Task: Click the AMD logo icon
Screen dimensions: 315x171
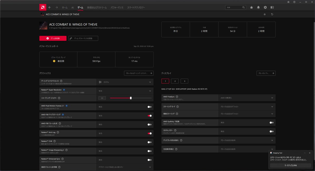Action: (43, 7)
